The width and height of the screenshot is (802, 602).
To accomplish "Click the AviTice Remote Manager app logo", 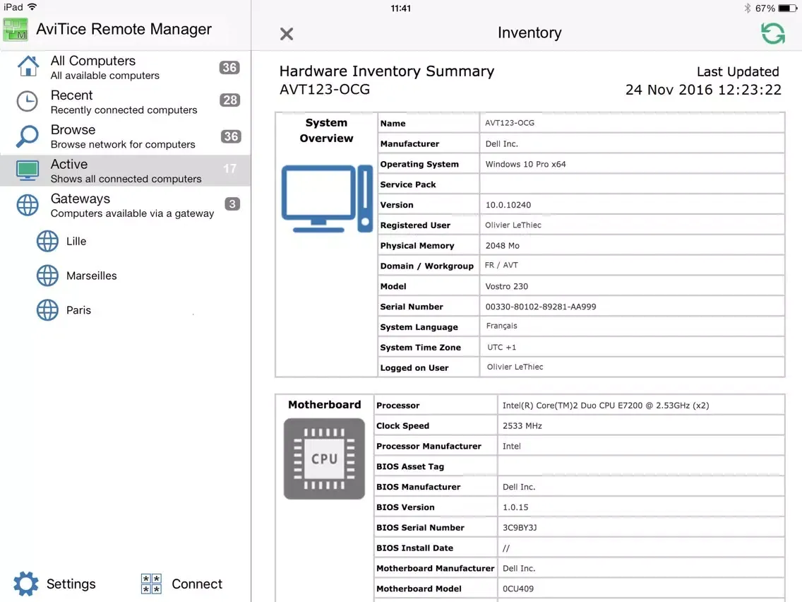I will coord(16,29).
